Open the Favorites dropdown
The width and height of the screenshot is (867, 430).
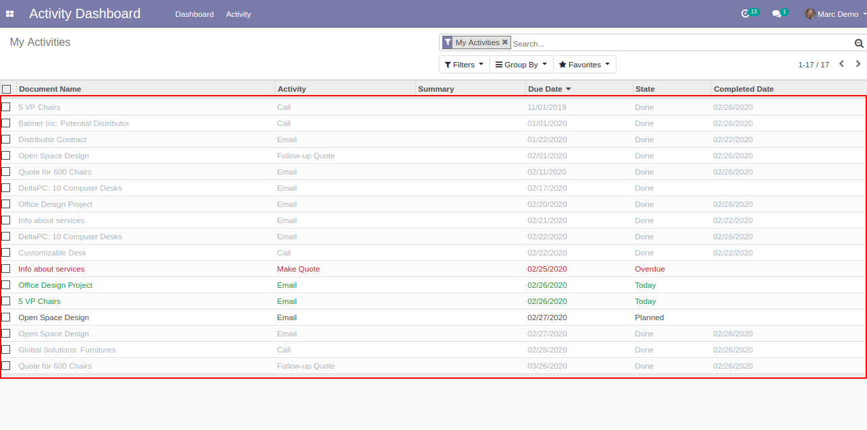(x=585, y=65)
